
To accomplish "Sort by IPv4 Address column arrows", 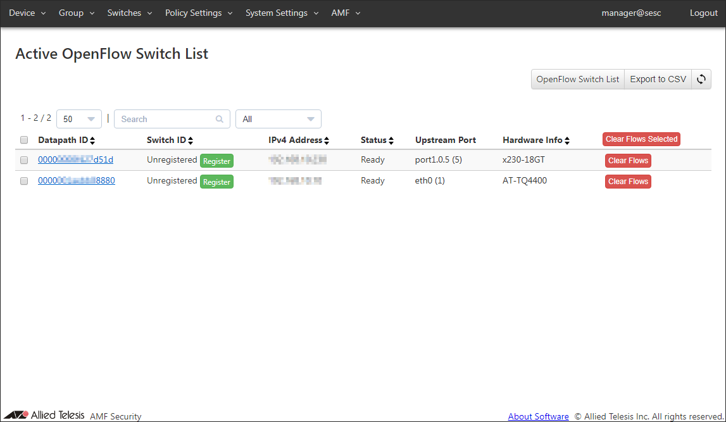I will [x=327, y=140].
